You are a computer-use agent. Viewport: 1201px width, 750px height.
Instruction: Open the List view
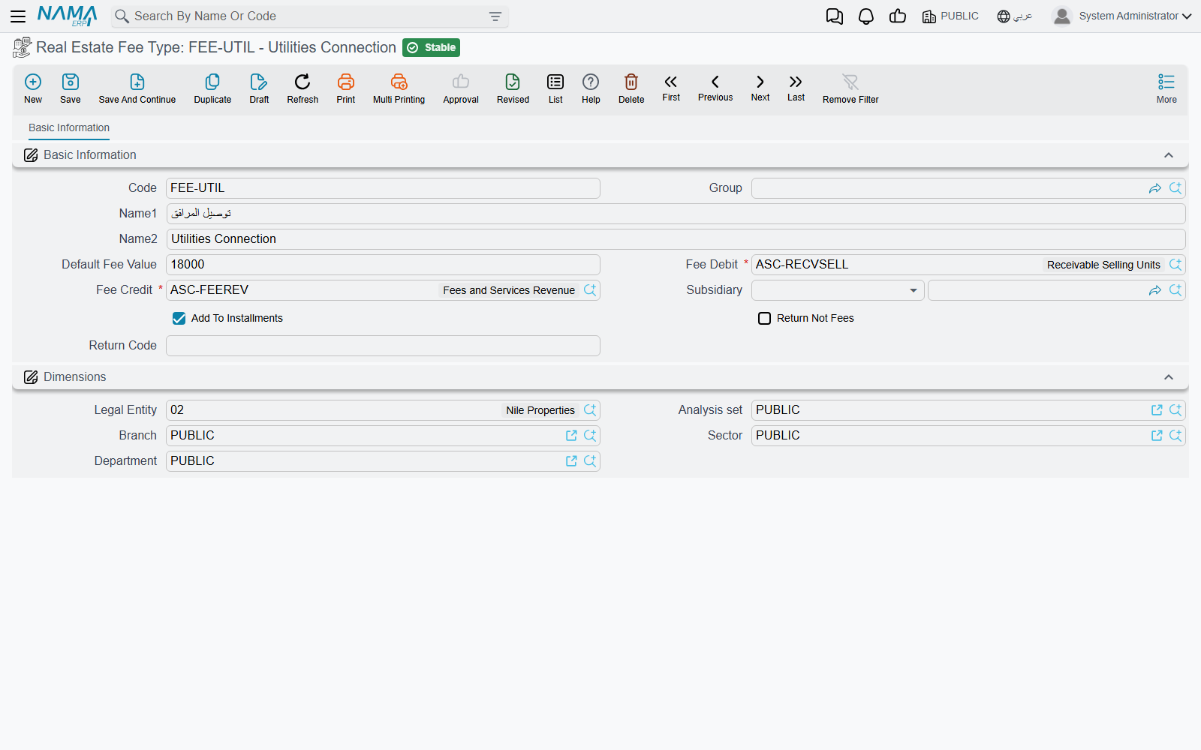[555, 88]
